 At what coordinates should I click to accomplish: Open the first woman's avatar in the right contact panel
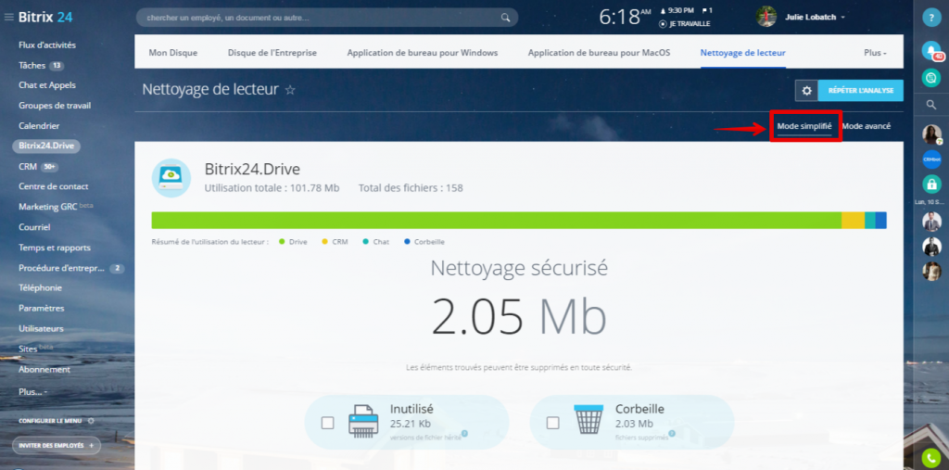931,133
